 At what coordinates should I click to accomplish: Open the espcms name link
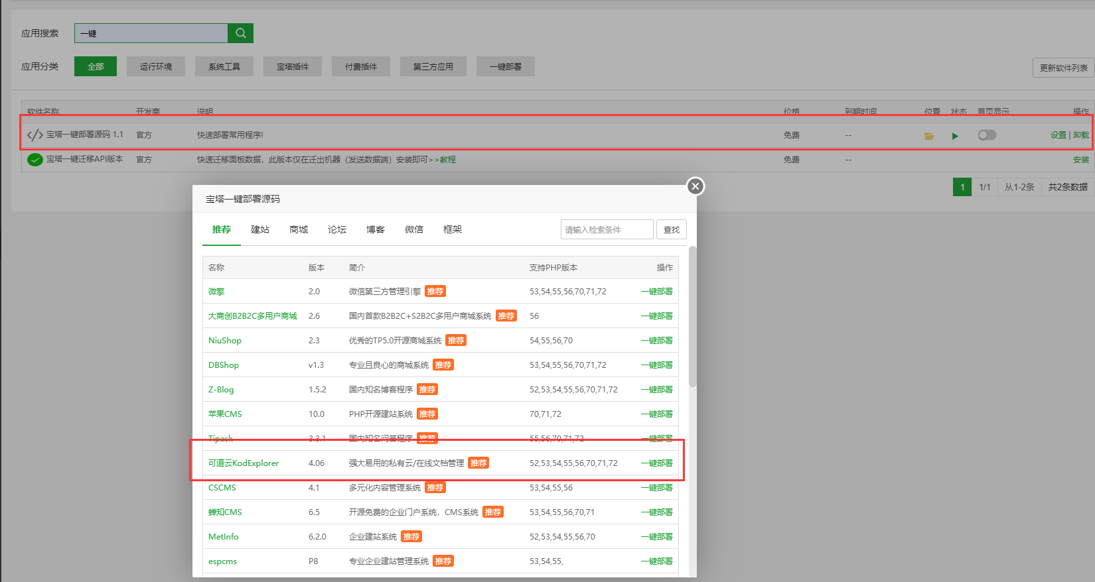click(222, 561)
